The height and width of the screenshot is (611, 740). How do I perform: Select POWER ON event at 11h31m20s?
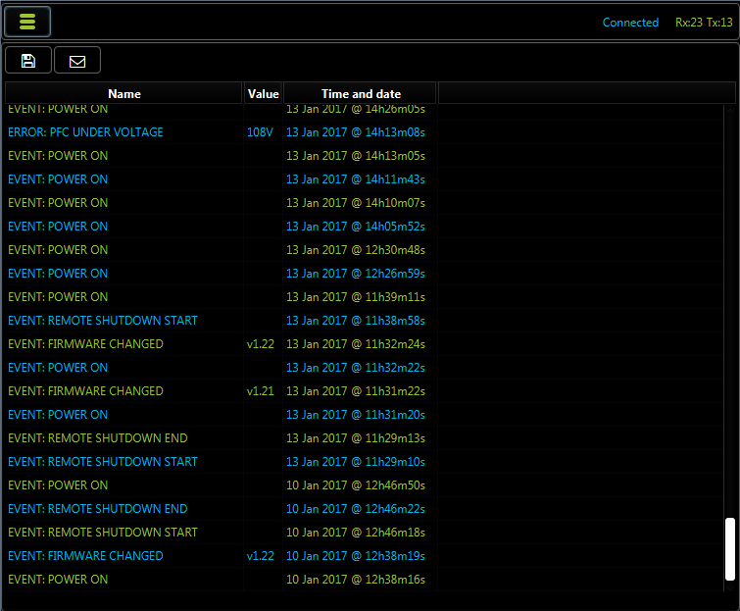364,415
